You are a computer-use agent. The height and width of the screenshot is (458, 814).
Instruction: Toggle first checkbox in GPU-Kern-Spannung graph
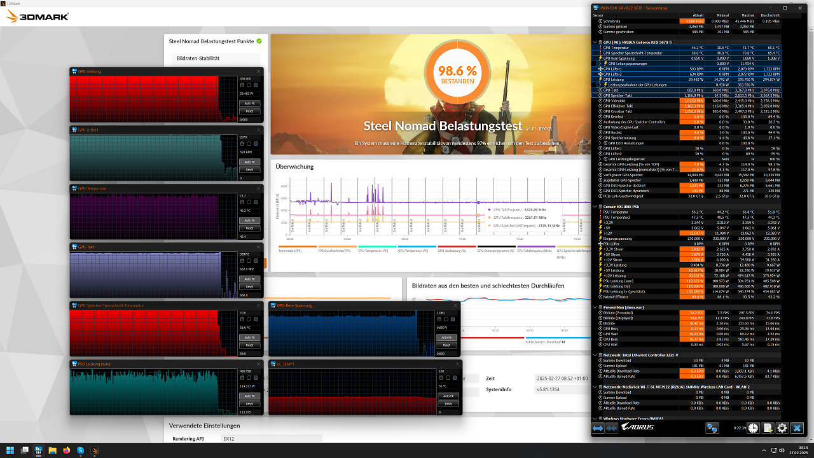pyautogui.click(x=440, y=319)
